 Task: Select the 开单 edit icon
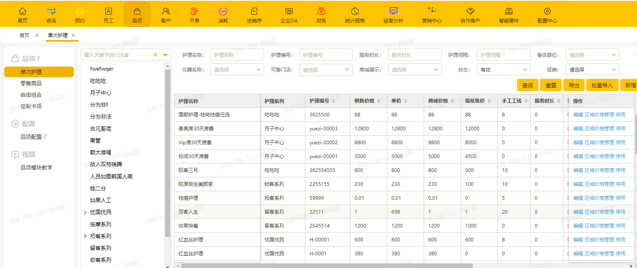(194, 11)
